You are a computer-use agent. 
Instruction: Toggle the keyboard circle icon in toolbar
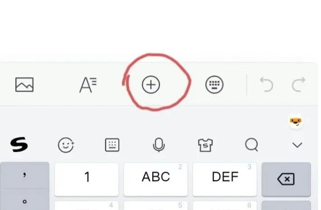(214, 85)
